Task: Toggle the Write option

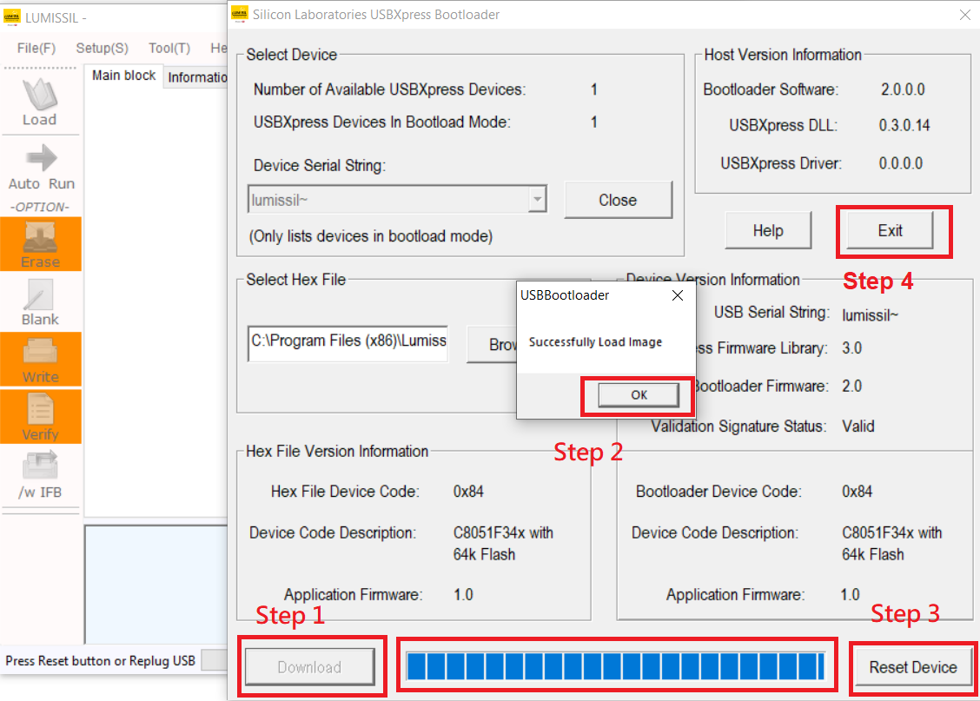Action: (40, 360)
